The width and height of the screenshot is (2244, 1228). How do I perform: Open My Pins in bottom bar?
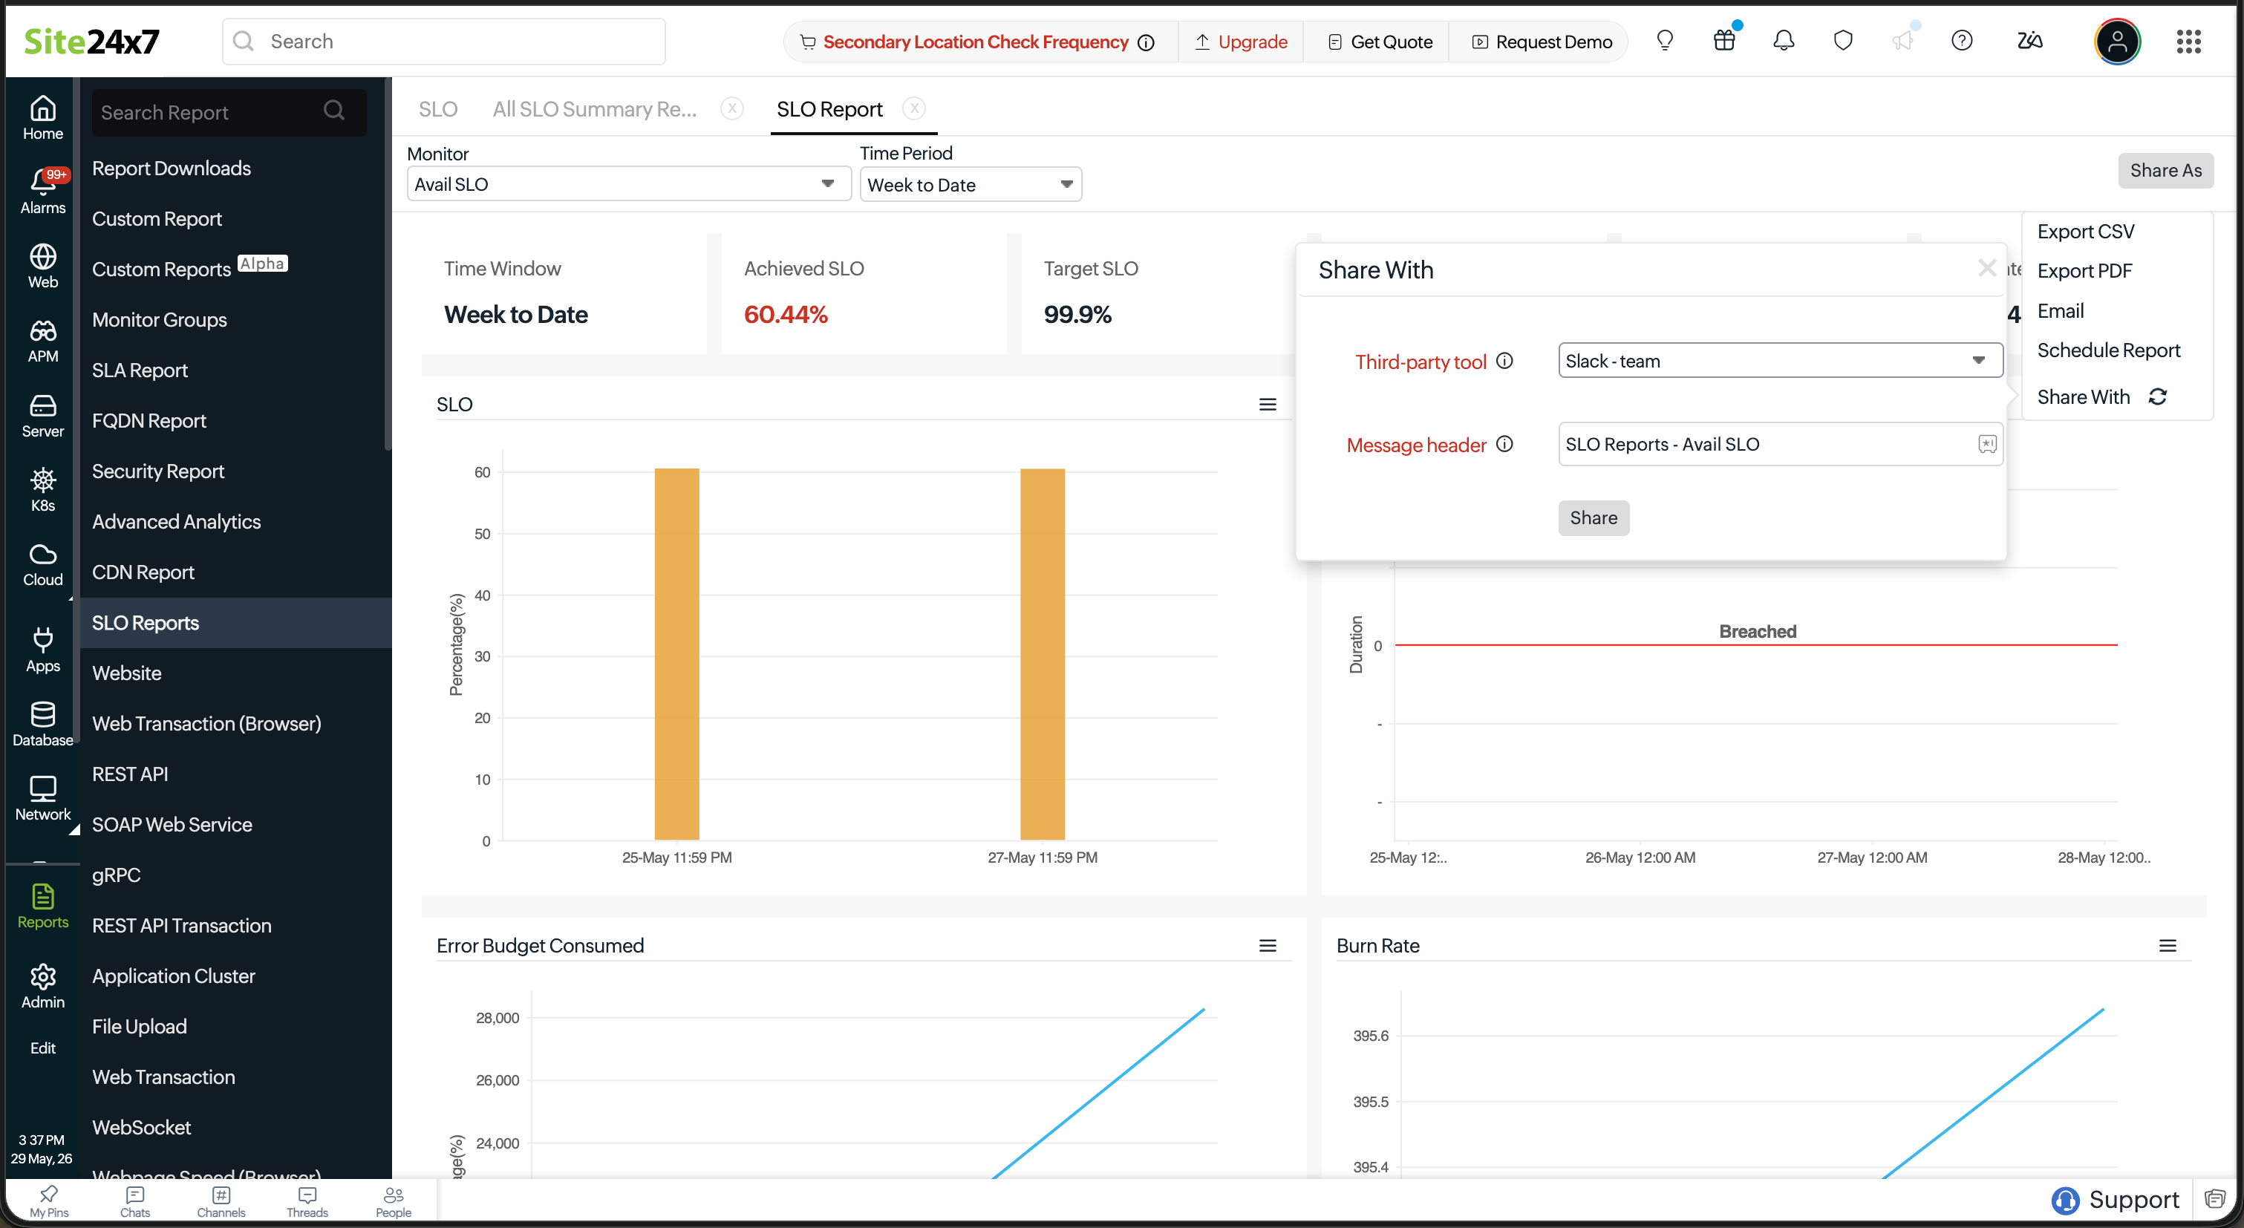(x=49, y=1202)
